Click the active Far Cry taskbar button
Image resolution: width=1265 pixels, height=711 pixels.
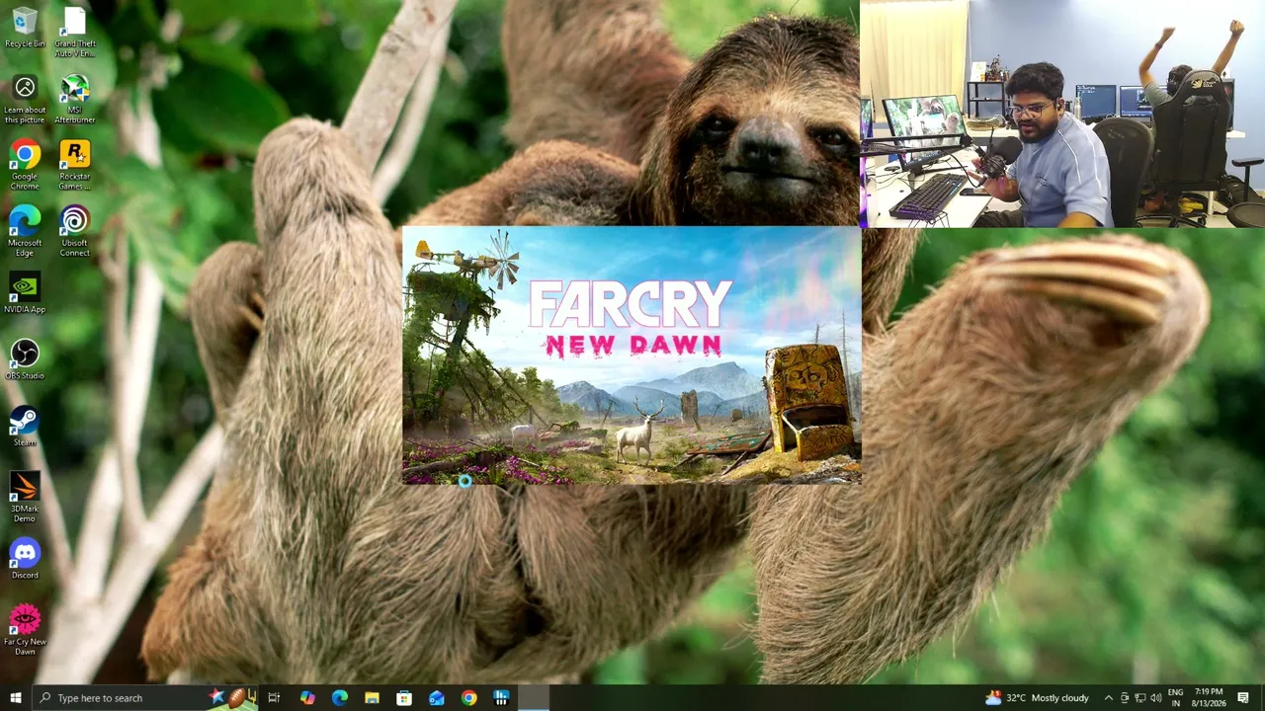[534, 698]
